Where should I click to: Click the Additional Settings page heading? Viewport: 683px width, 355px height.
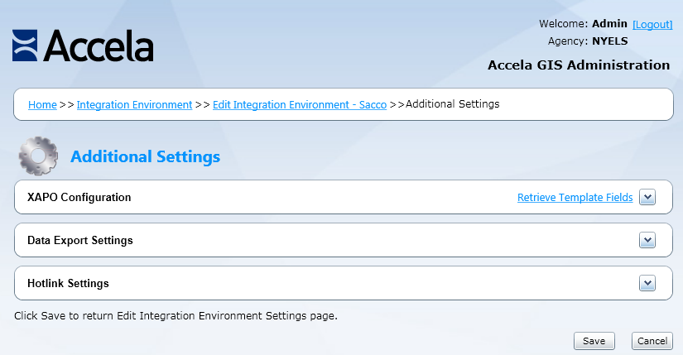[146, 156]
